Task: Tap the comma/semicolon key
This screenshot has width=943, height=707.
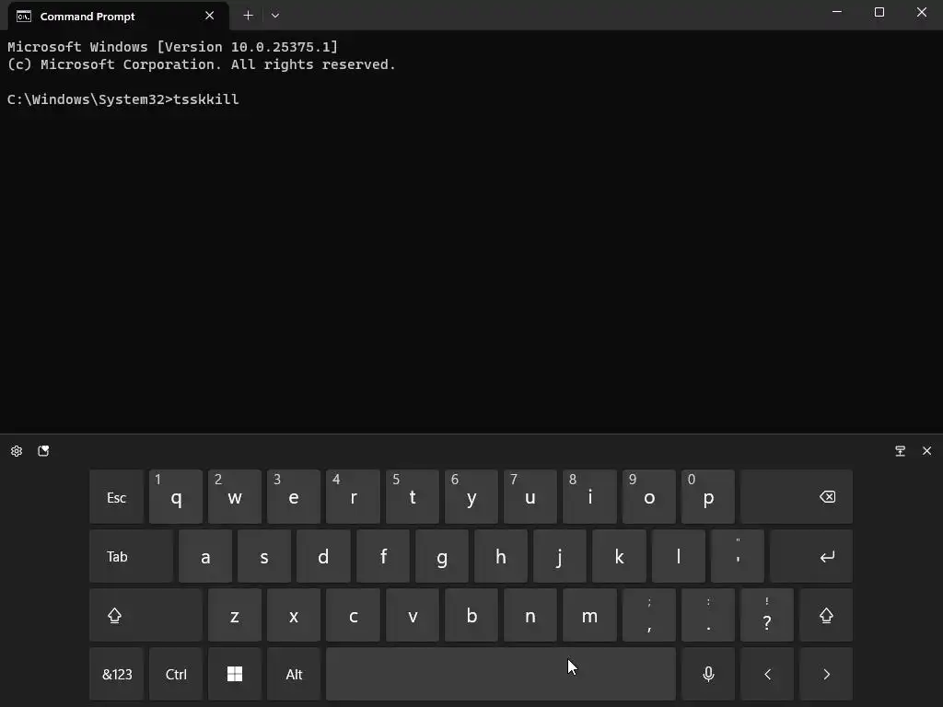Action: pos(649,615)
